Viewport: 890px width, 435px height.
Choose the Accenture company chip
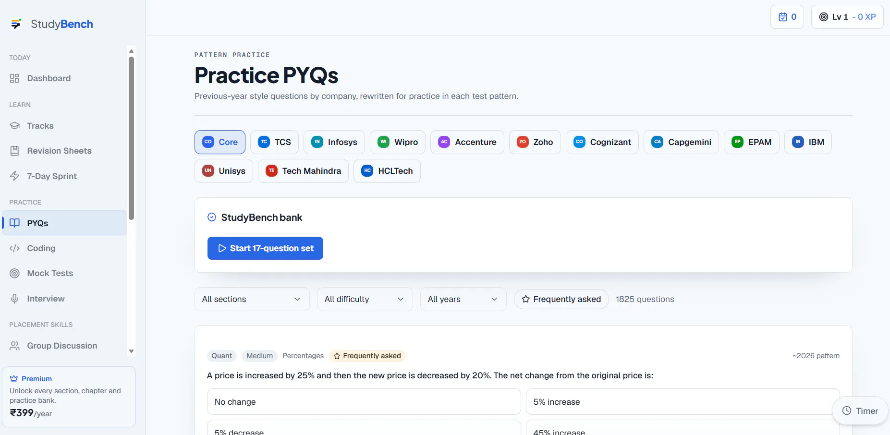click(x=467, y=142)
